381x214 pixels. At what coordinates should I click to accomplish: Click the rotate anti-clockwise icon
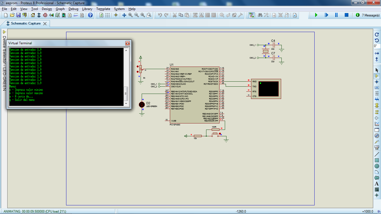tap(377, 40)
